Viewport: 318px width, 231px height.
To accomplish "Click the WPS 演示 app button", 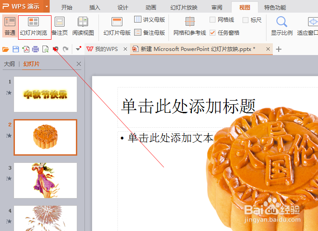I will point(22,6).
